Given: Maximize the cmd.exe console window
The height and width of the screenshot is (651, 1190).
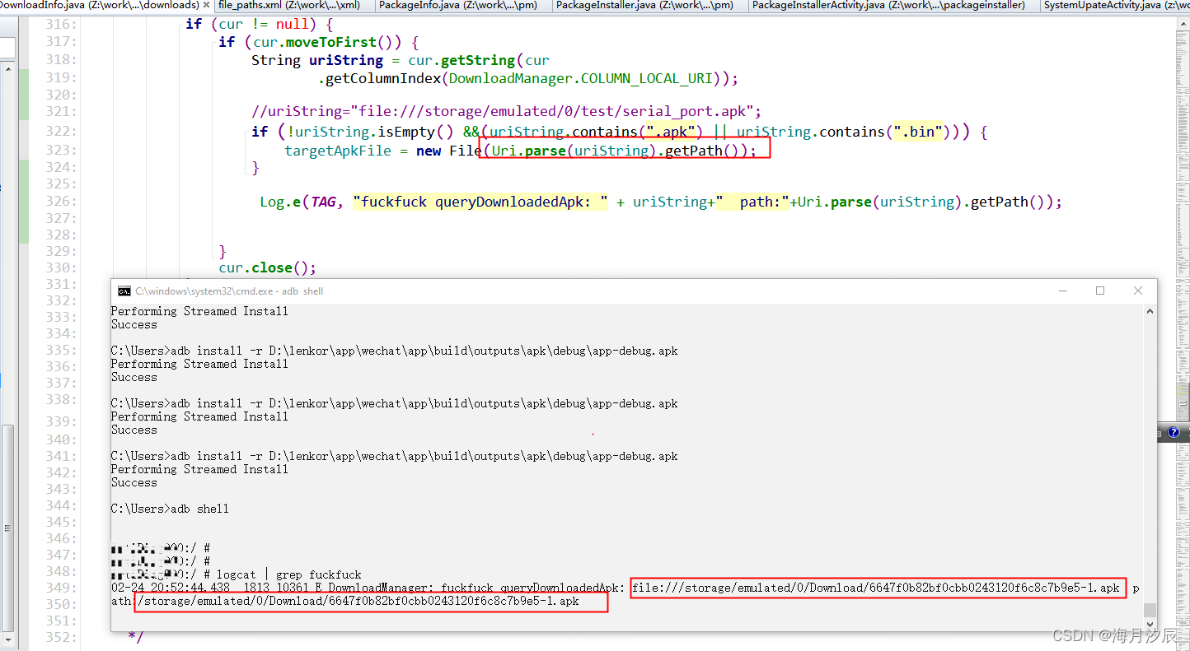Looking at the screenshot, I should point(1100,291).
